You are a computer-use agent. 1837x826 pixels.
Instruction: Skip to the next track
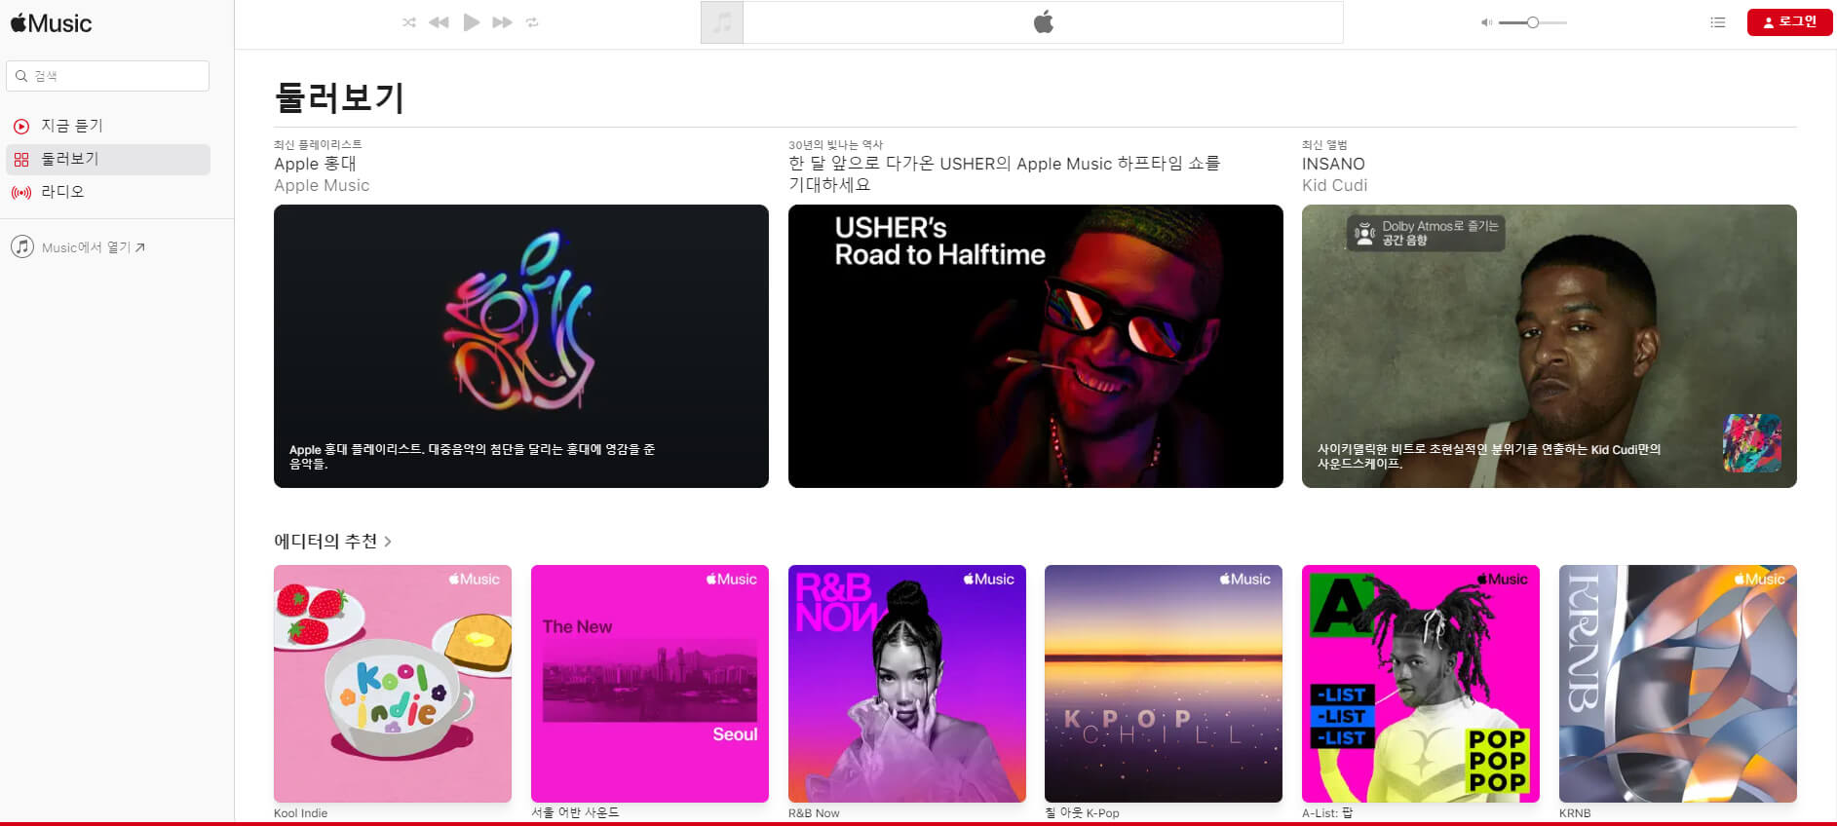(502, 22)
